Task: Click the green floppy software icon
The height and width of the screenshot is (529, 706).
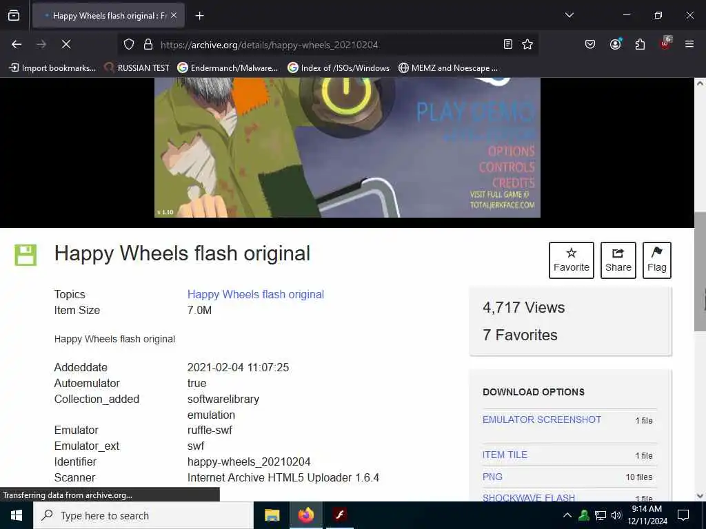Action: point(26,255)
